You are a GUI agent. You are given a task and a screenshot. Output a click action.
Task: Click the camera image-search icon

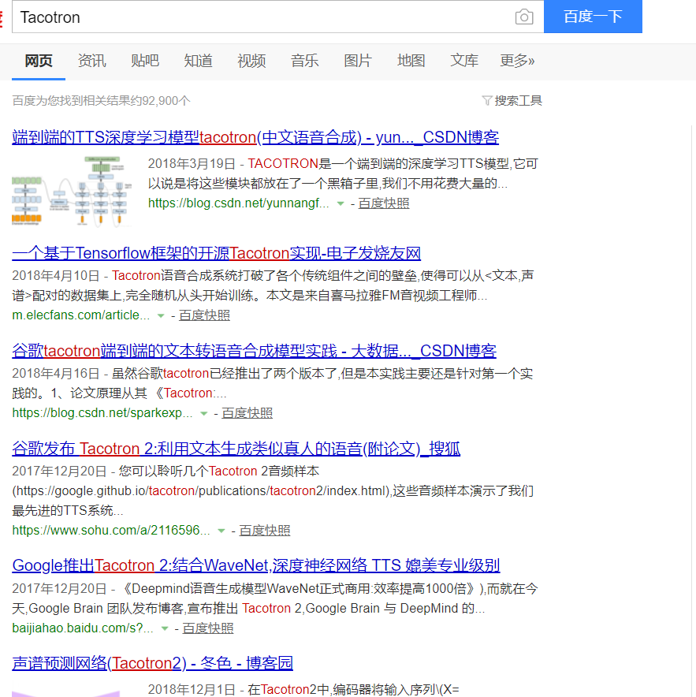coord(524,17)
